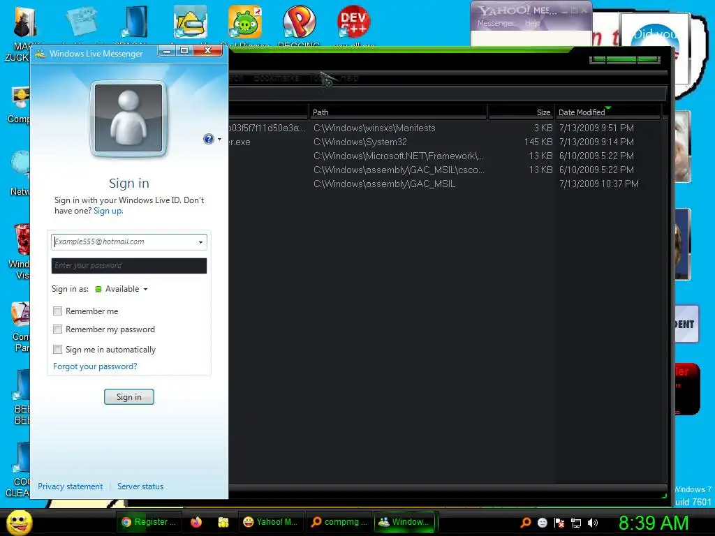
Task: Open the blue monitor desktop shortcut
Action: (x=135, y=22)
